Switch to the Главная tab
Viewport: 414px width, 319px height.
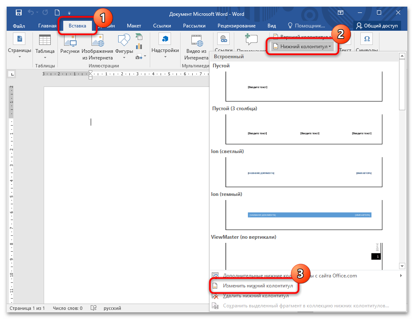coord(47,26)
